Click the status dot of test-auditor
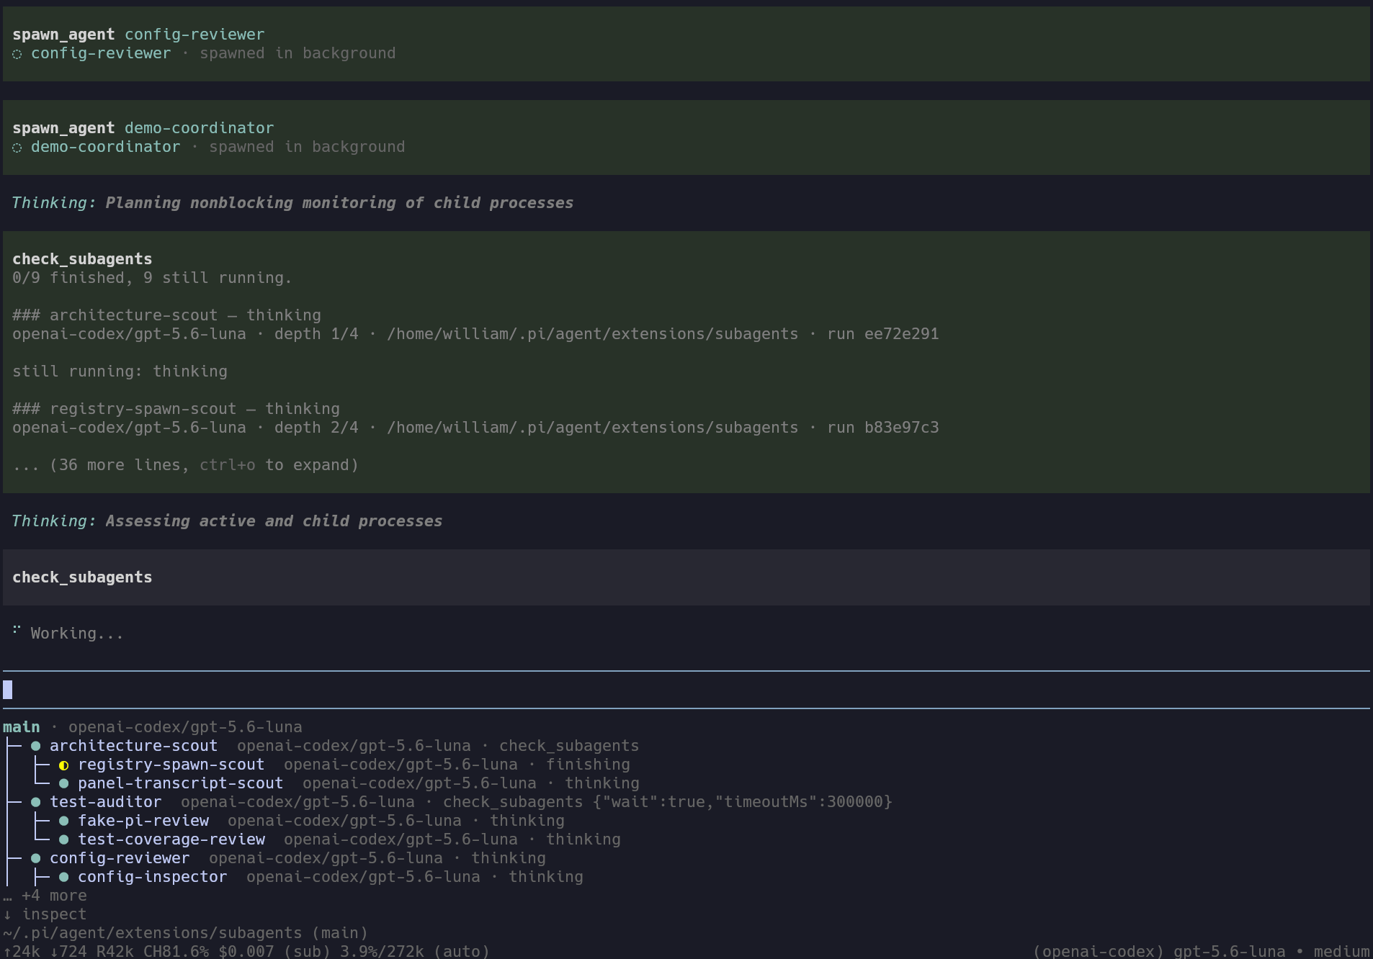 click(35, 802)
